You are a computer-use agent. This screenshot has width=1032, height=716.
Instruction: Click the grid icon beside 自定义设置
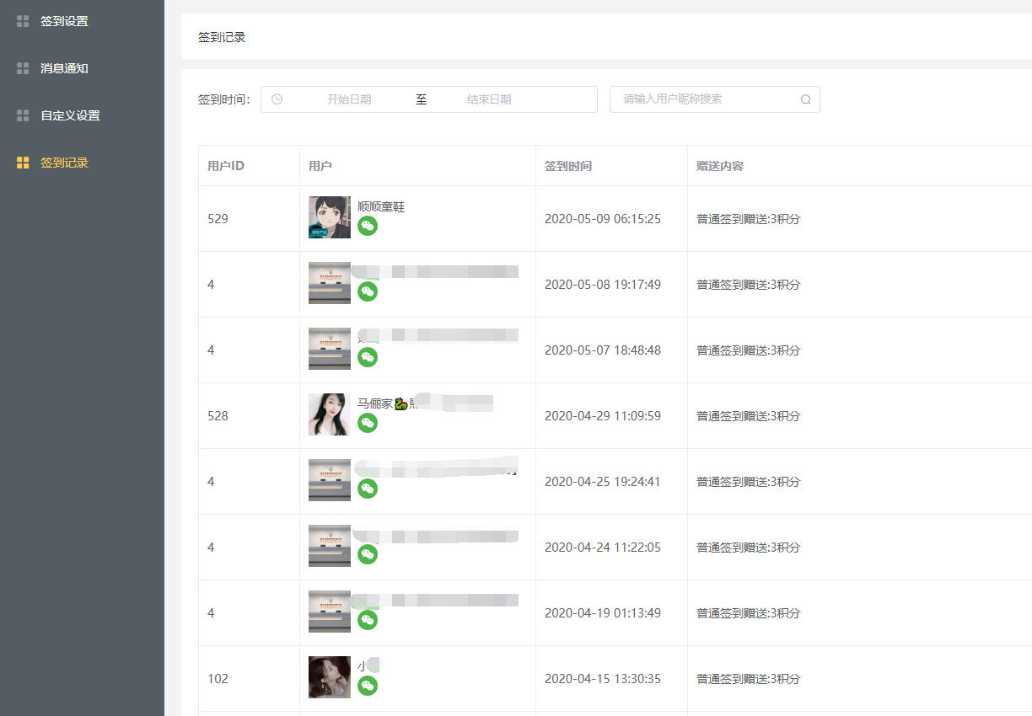(23, 115)
